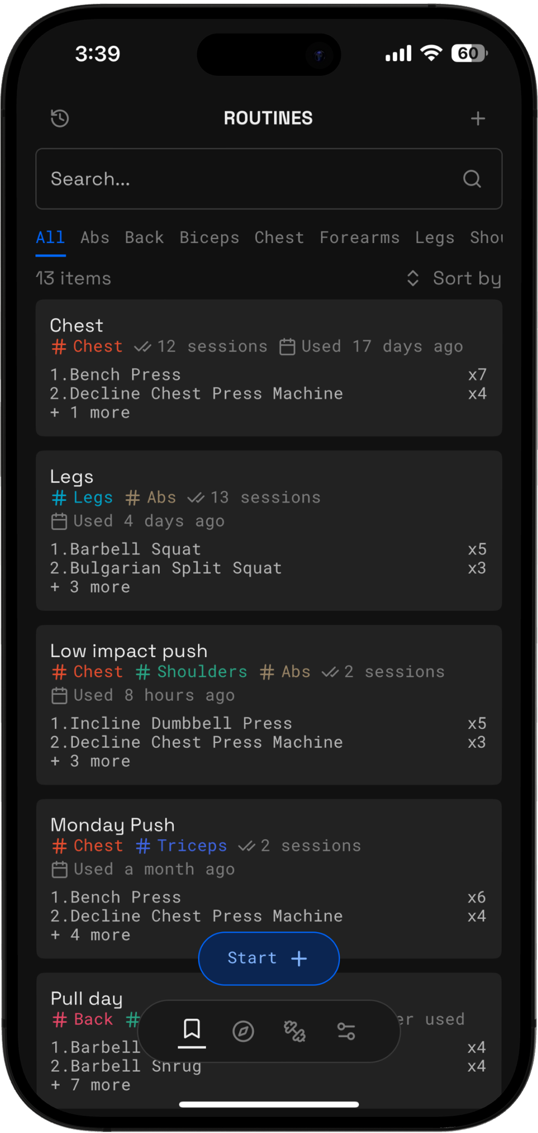Open the bookmark routines tab icon
This screenshot has height=1133, width=538.
(x=192, y=1029)
